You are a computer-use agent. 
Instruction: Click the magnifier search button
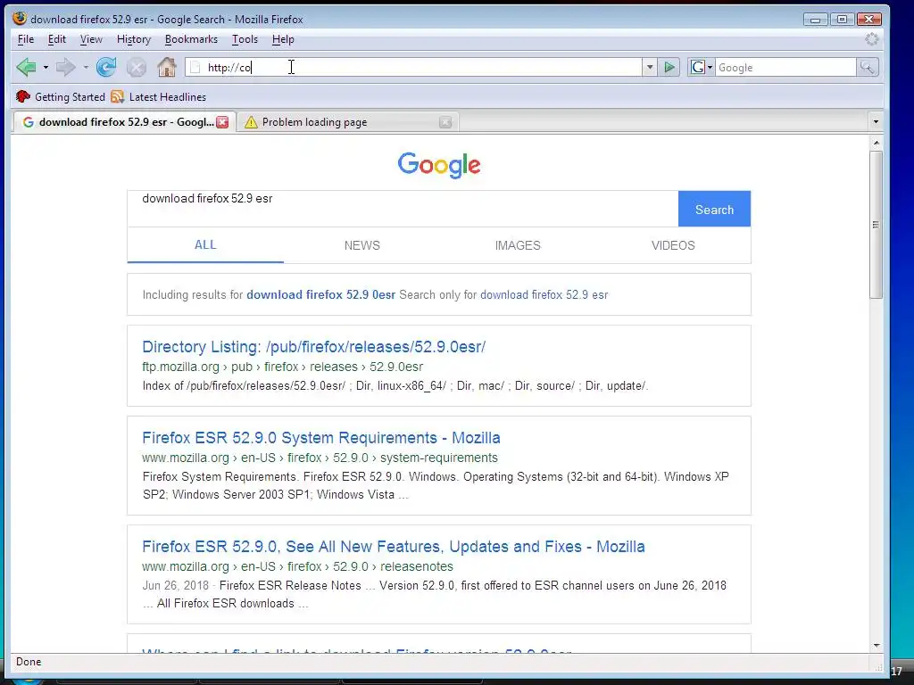(x=868, y=68)
